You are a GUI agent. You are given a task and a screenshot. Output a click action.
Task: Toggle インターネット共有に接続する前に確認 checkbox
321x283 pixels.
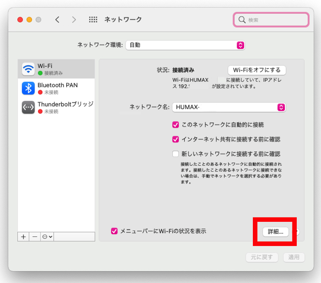pos(175,140)
